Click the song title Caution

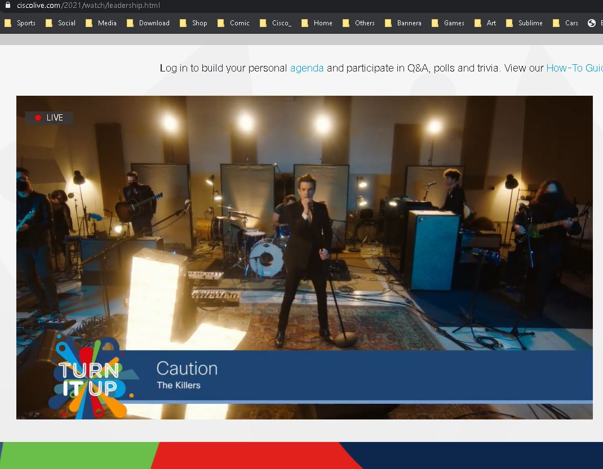pos(187,368)
